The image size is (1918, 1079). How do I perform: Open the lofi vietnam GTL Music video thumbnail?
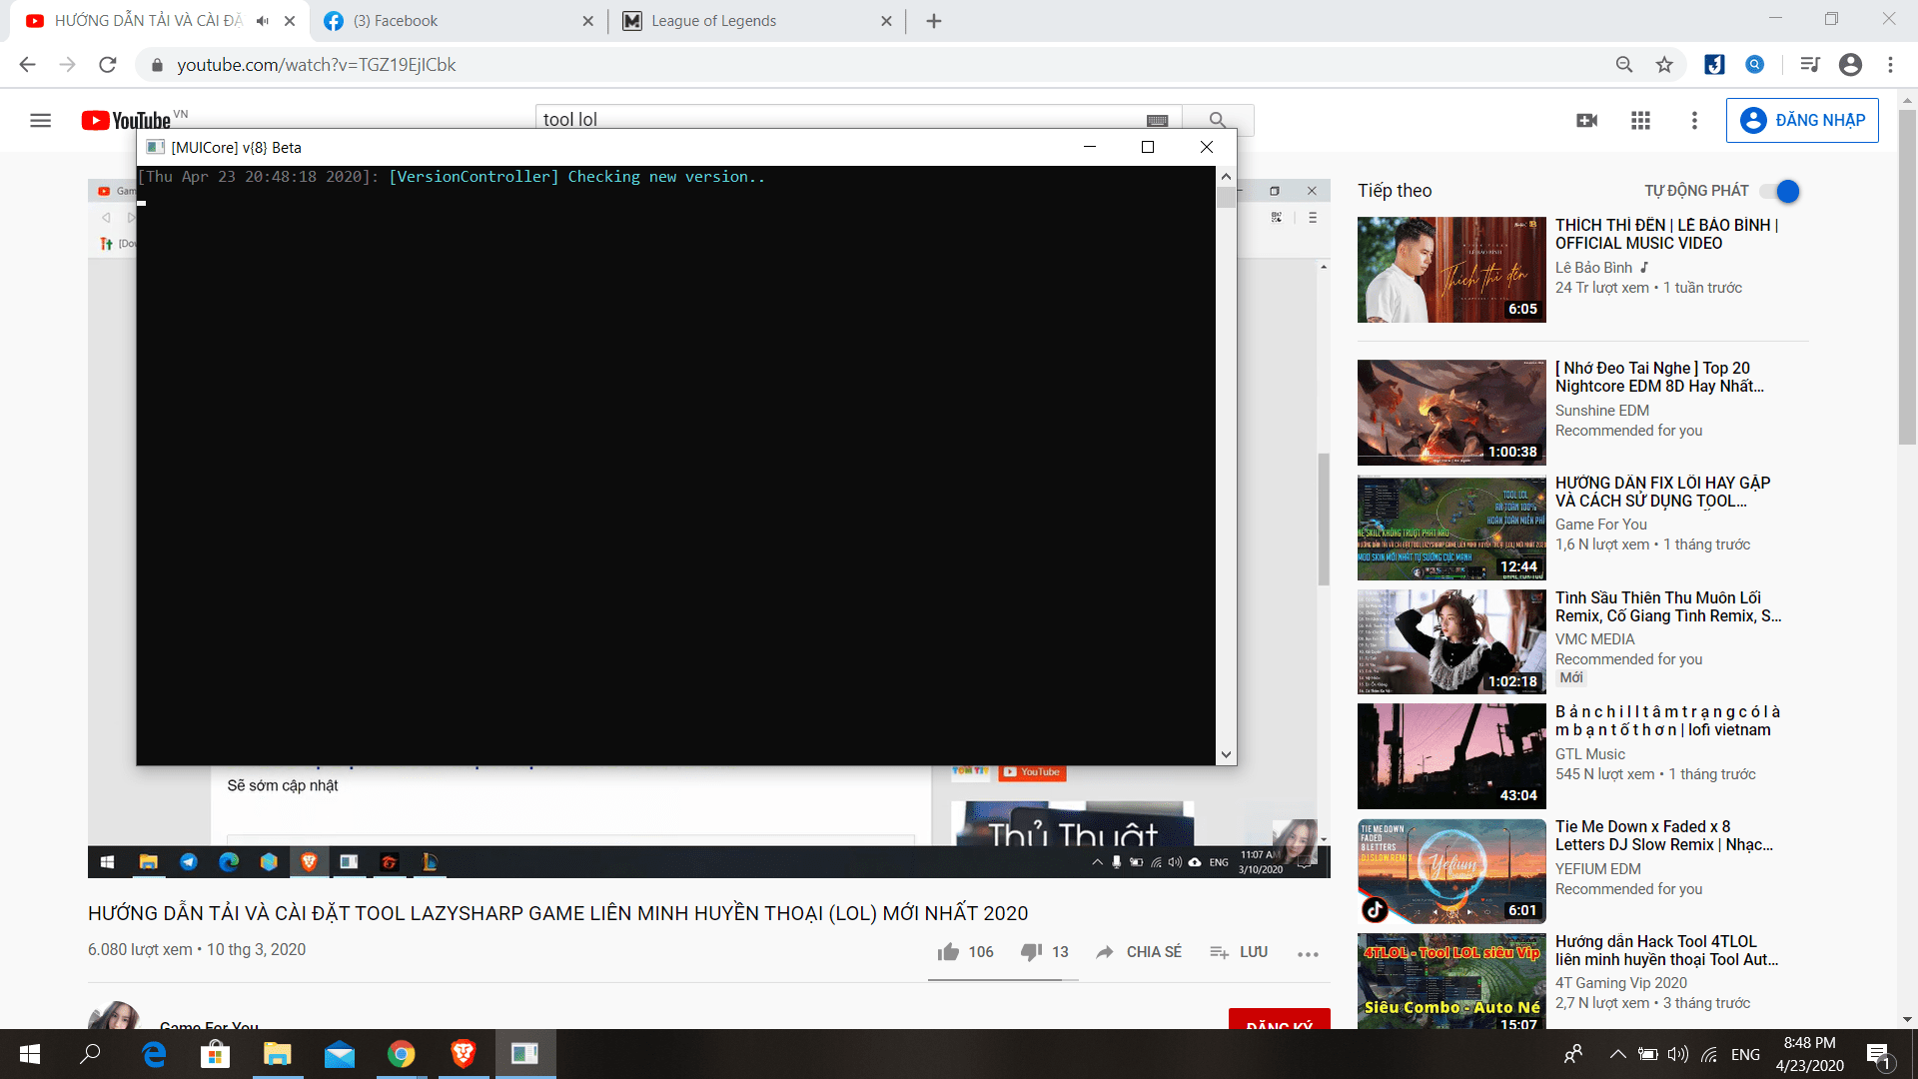pos(1451,756)
